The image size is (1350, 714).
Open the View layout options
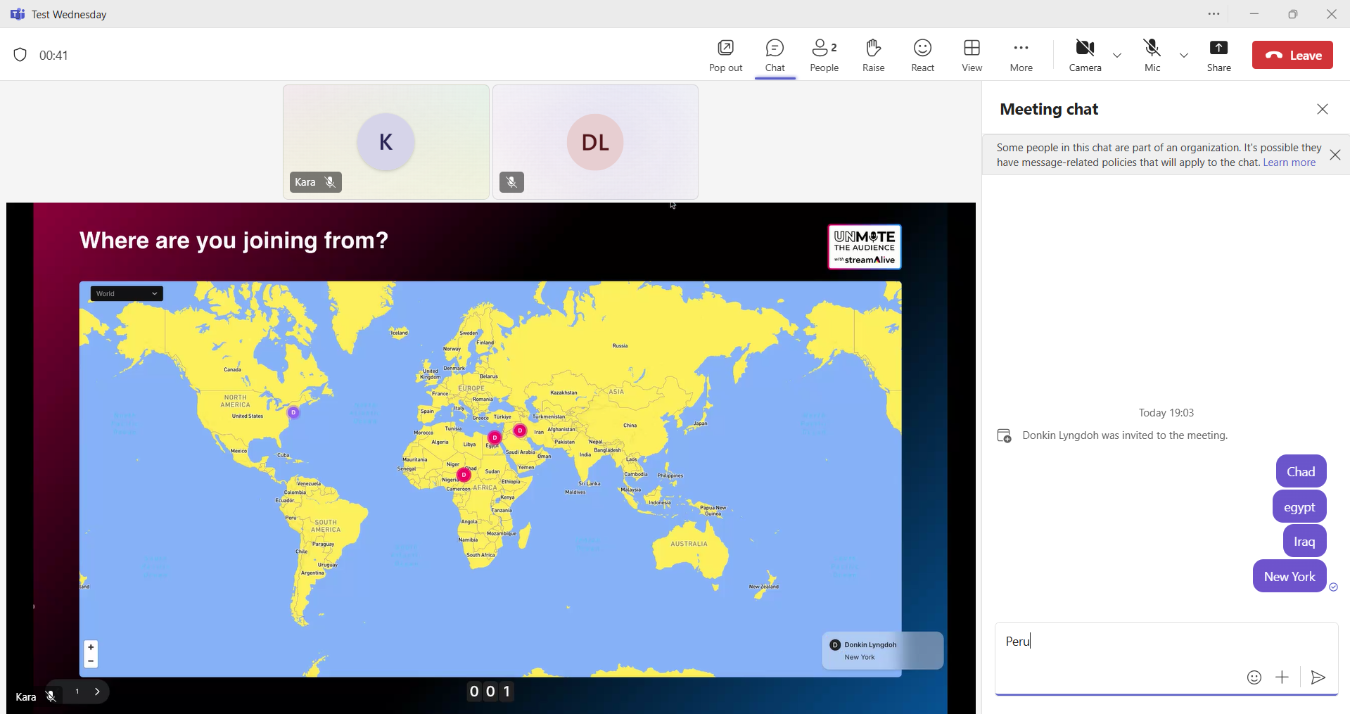972,56
